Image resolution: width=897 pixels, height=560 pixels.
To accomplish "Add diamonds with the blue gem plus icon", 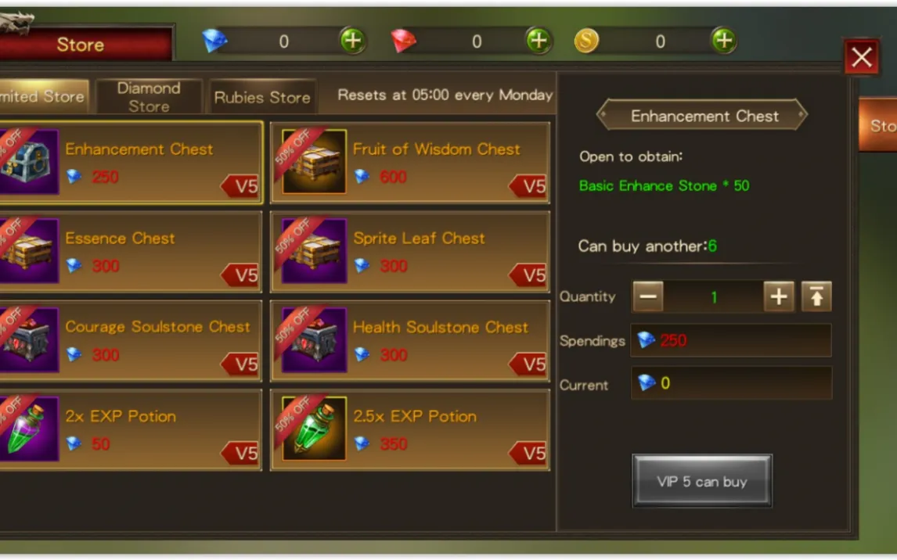I will click(352, 41).
